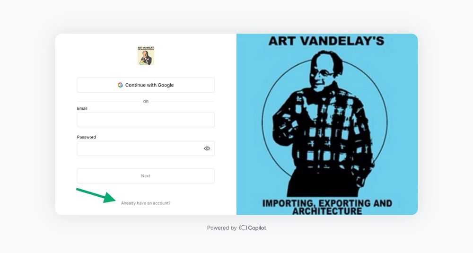Continue with Google sign-in button
Screen dimensions: 473x253
pyautogui.click(x=146, y=85)
